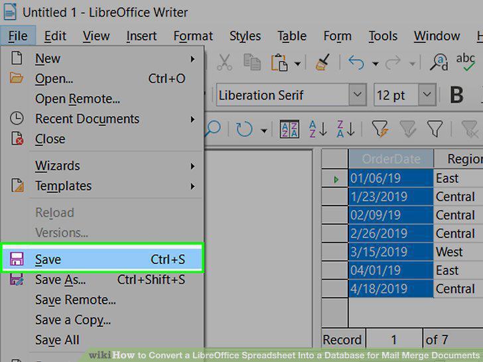The width and height of the screenshot is (483, 362).
Task: Click the Sort Ascending icon
Action: point(318,129)
